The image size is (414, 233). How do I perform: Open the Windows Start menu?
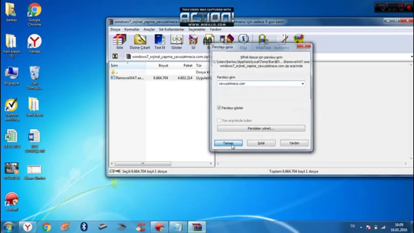click(9, 226)
